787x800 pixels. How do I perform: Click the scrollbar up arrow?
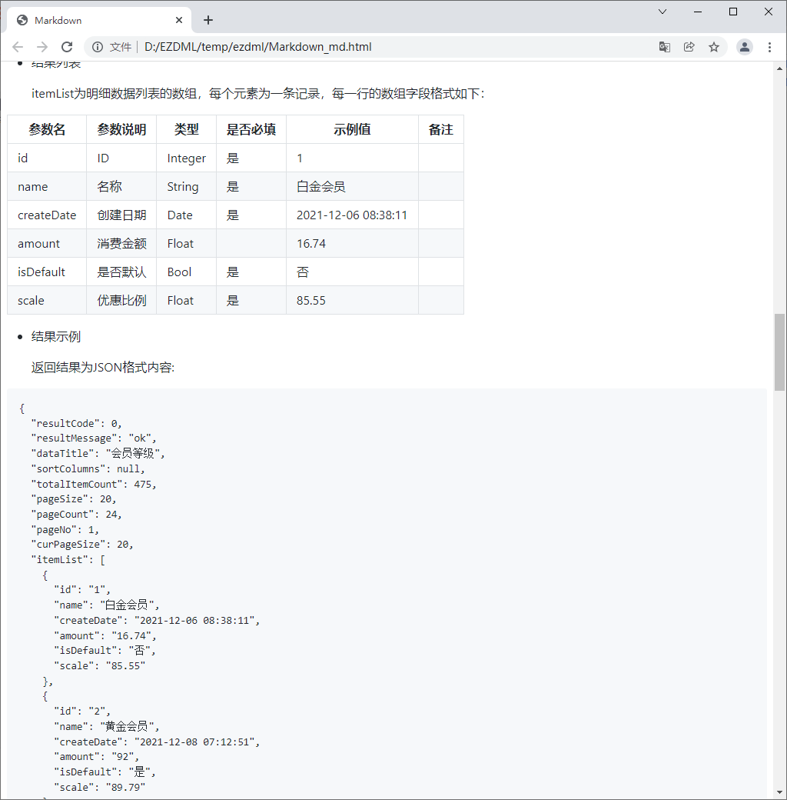(x=781, y=68)
